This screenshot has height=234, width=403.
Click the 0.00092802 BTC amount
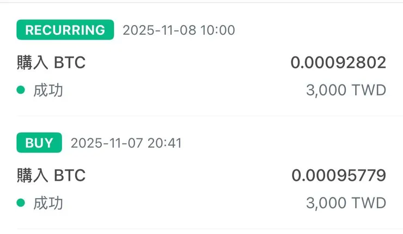tap(338, 63)
